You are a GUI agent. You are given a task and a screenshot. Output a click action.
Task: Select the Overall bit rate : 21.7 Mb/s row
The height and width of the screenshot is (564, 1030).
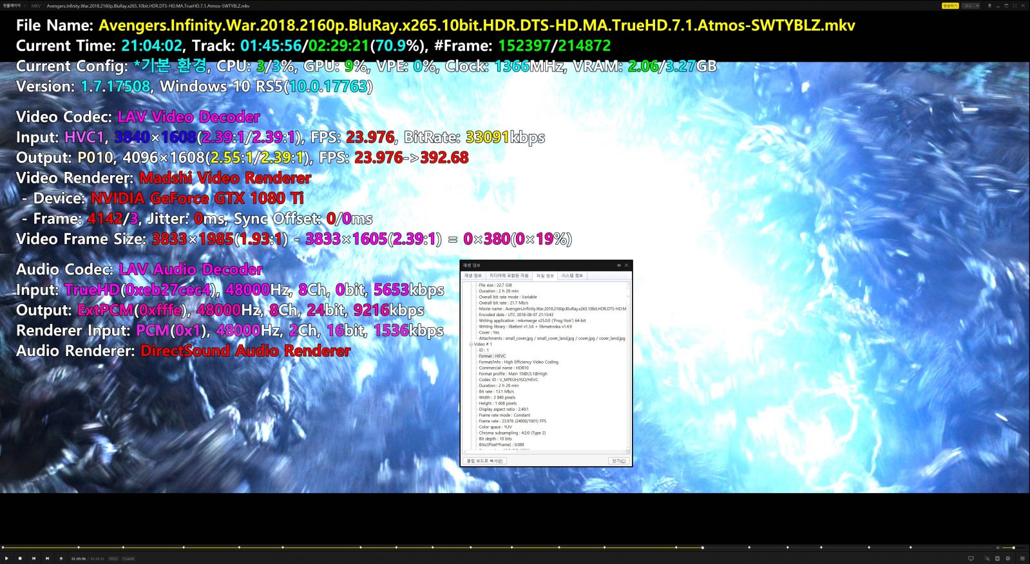(x=503, y=303)
